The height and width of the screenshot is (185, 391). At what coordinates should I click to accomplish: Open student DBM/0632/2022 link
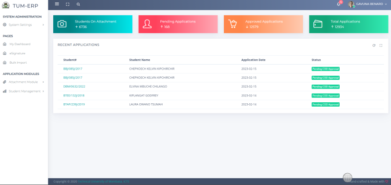(74, 87)
